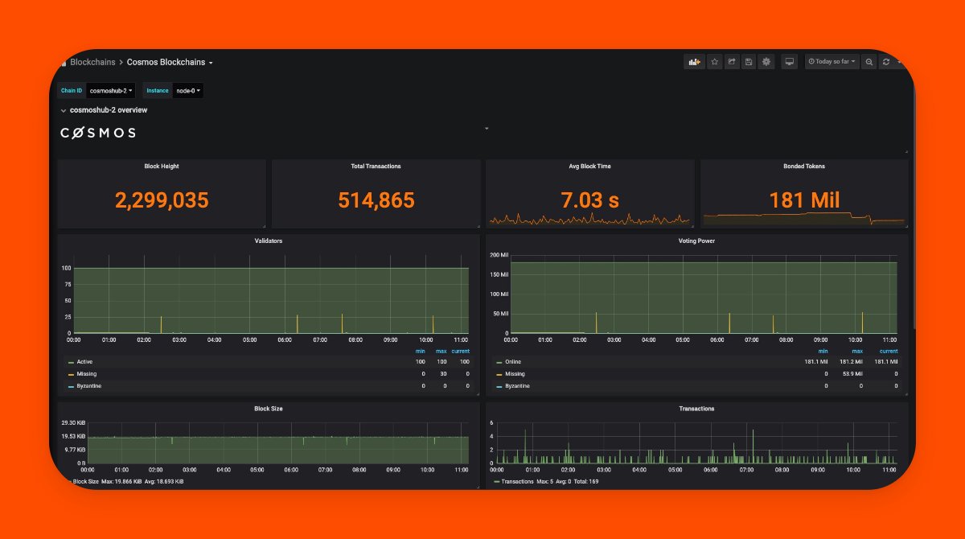The width and height of the screenshot is (965, 539).
Task: Open the Voting Power panel title menu
Action: click(x=696, y=241)
